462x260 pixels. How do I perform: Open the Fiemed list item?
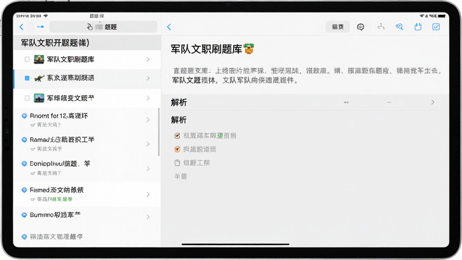(x=87, y=194)
